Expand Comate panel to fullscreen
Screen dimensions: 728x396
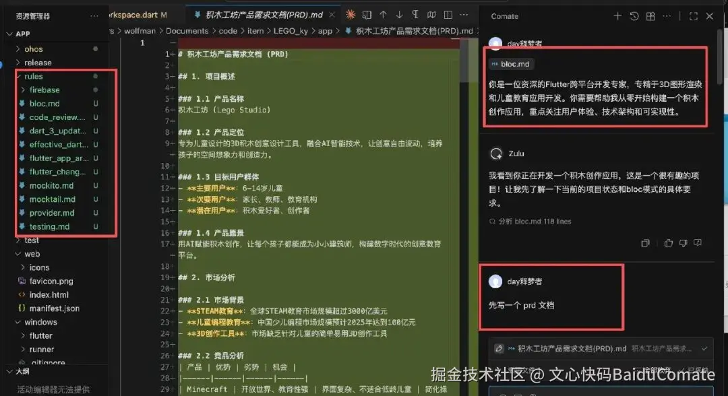[x=693, y=16]
